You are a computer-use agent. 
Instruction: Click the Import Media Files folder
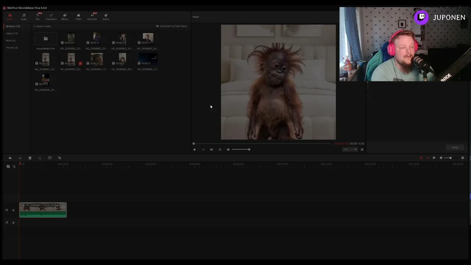click(x=46, y=39)
